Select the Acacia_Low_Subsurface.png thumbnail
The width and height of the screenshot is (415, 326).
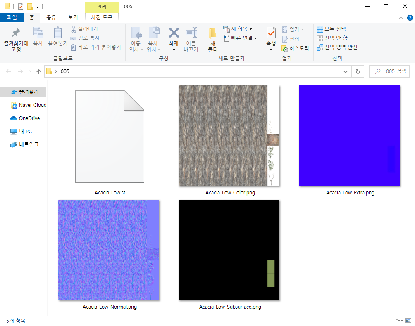tap(229, 250)
